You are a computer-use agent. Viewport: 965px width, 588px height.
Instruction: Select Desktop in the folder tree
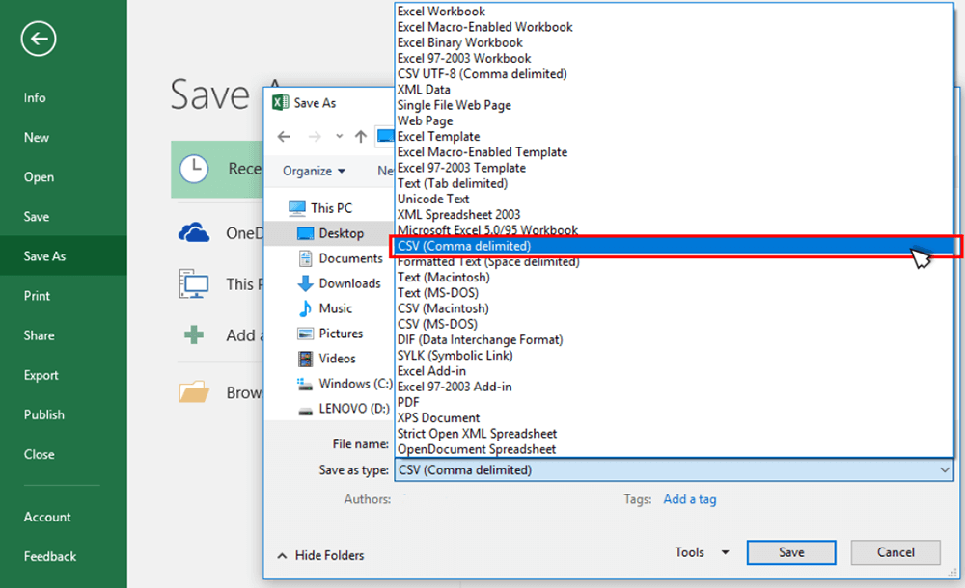pyautogui.click(x=341, y=233)
